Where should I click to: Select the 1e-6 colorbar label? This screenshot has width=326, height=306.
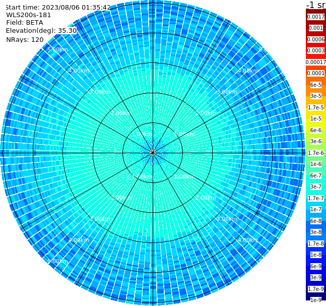pos(316,164)
